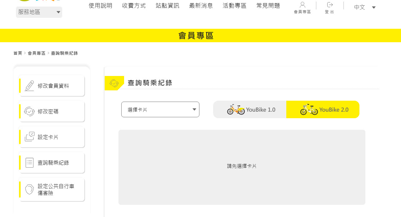Click the yellow header icon beside 查詢騎乘紀錄
Screen dimensions: 401x217
pyautogui.click(x=114, y=83)
